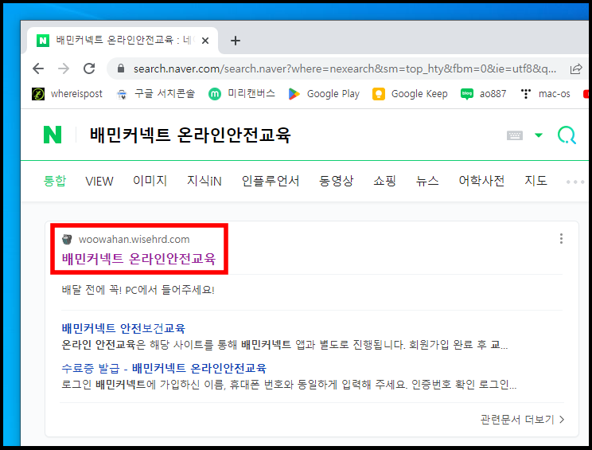Viewport: 592px width, 450px height.
Task: Click the browser forward arrow
Action: [x=64, y=68]
